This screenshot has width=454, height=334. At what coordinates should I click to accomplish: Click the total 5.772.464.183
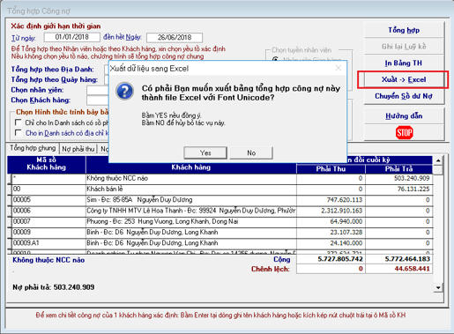407,259
